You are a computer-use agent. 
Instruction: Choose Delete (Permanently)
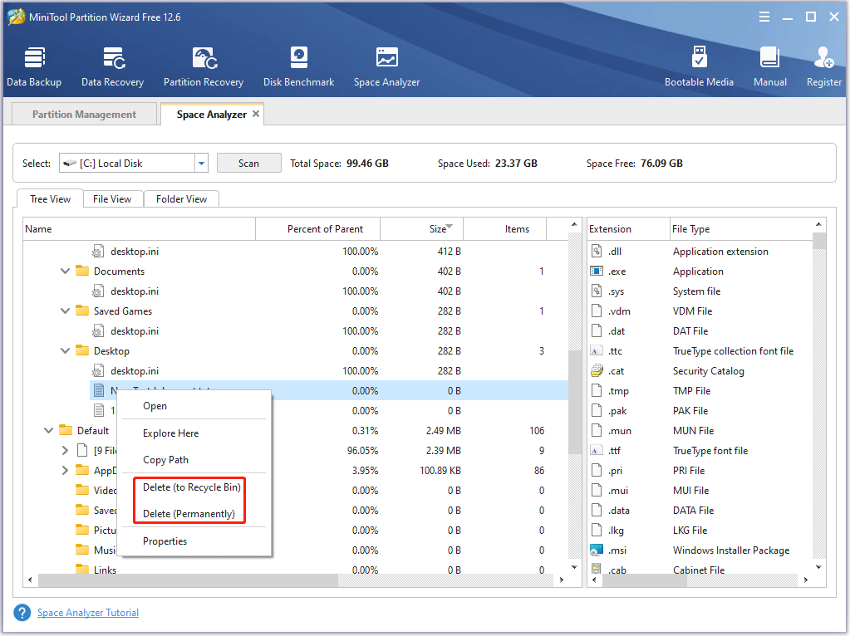(x=189, y=514)
